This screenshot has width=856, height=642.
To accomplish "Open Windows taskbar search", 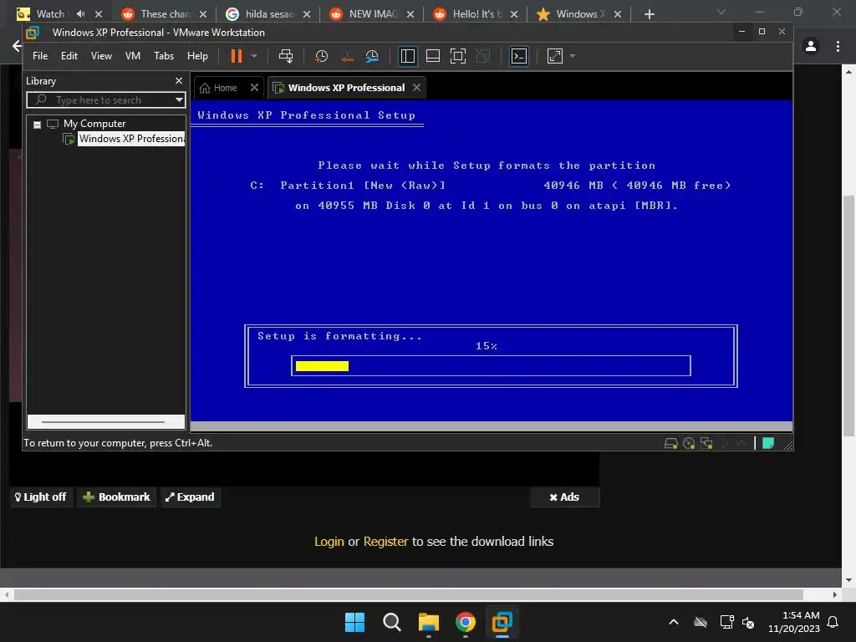I will click(x=391, y=622).
